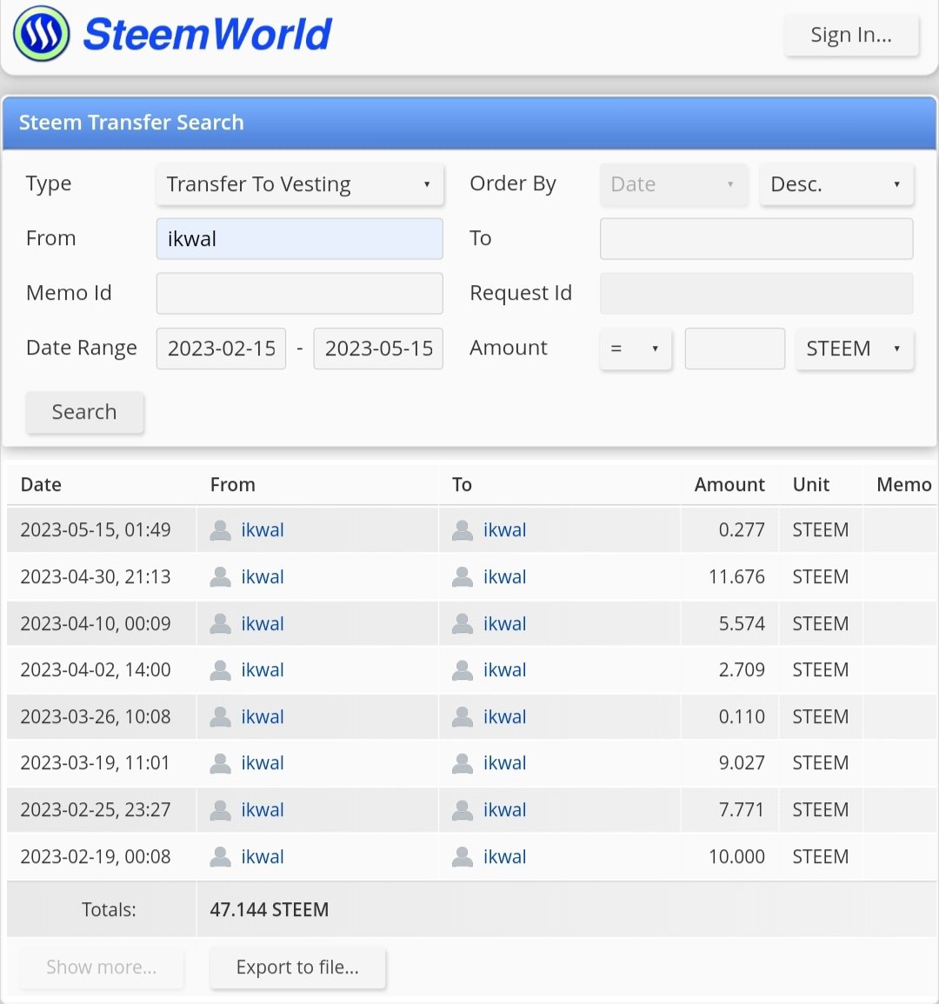Click the SteemWorld logo icon
This screenshot has width=939, height=1004.
[42, 33]
